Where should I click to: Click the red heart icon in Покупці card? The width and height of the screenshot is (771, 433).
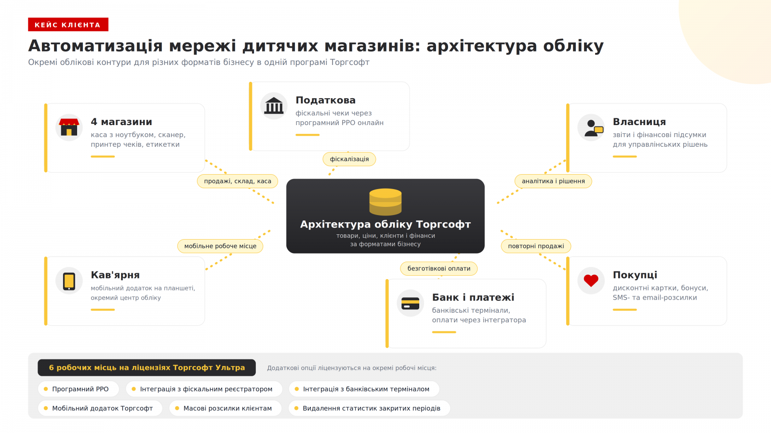591,280
